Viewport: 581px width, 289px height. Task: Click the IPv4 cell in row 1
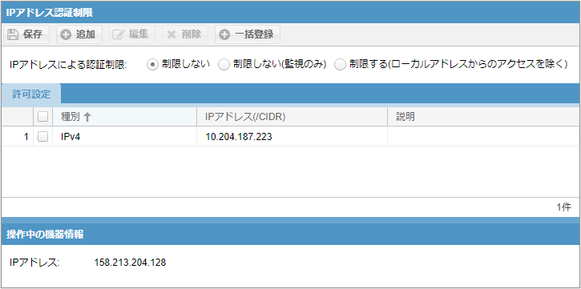[124, 137]
